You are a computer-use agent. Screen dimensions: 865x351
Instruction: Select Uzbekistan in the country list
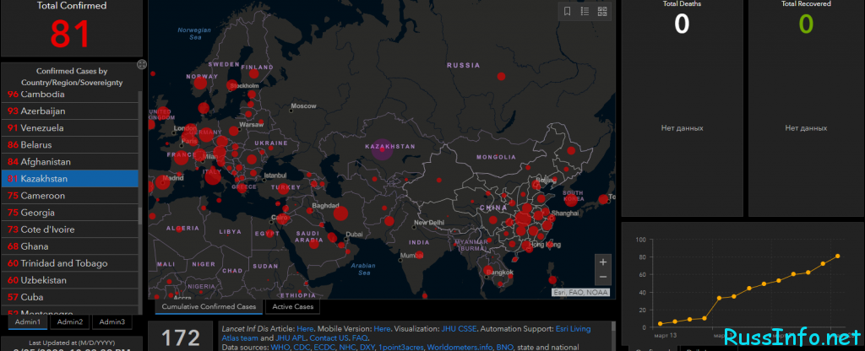[x=69, y=280]
